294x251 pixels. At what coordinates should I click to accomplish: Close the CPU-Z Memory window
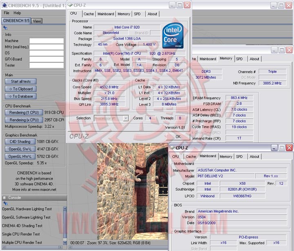point(290,50)
